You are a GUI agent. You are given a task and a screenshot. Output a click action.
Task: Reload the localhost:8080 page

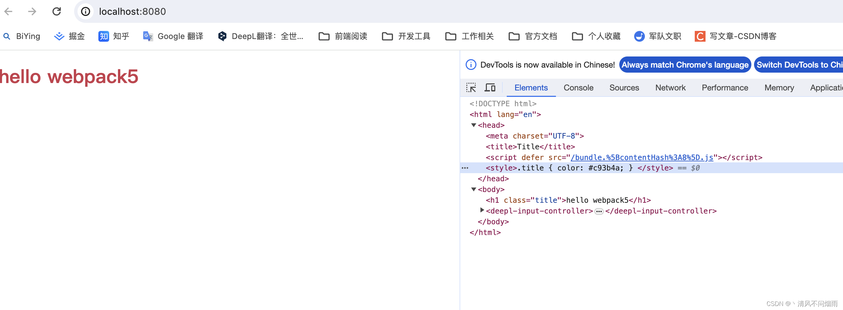click(x=57, y=11)
